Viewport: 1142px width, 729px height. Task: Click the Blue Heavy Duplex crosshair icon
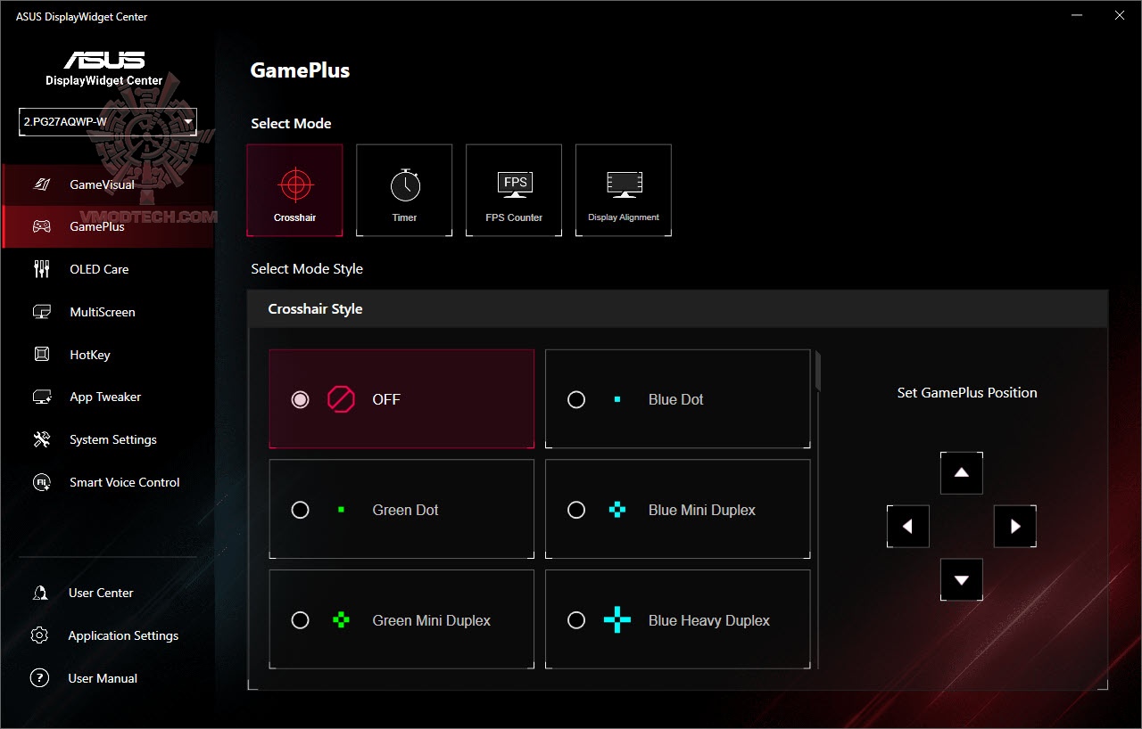[x=617, y=620]
